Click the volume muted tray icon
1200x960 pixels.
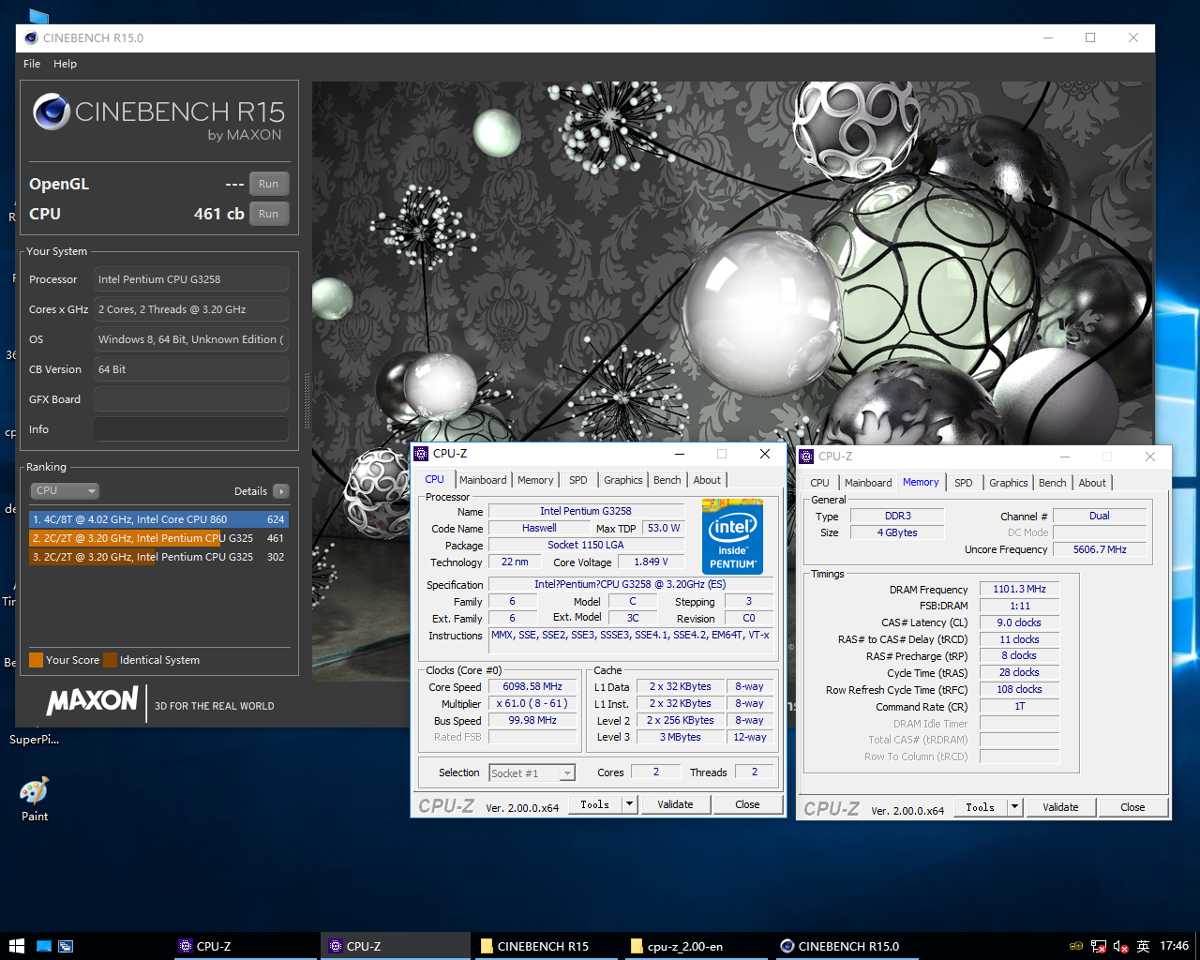pos(1120,946)
